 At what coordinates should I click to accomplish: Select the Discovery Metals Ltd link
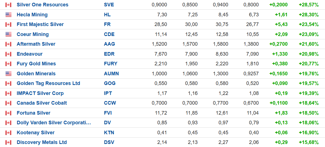(x=42, y=142)
